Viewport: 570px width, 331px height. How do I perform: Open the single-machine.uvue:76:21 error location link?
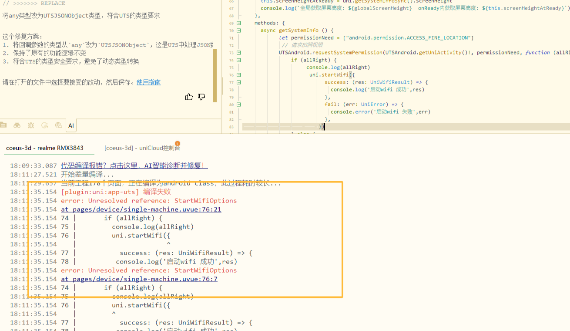(x=141, y=209)
